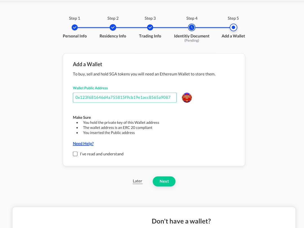The image size is (304, 228).
Task: Click the Step 3 checkmark circle
Action: 150,27
